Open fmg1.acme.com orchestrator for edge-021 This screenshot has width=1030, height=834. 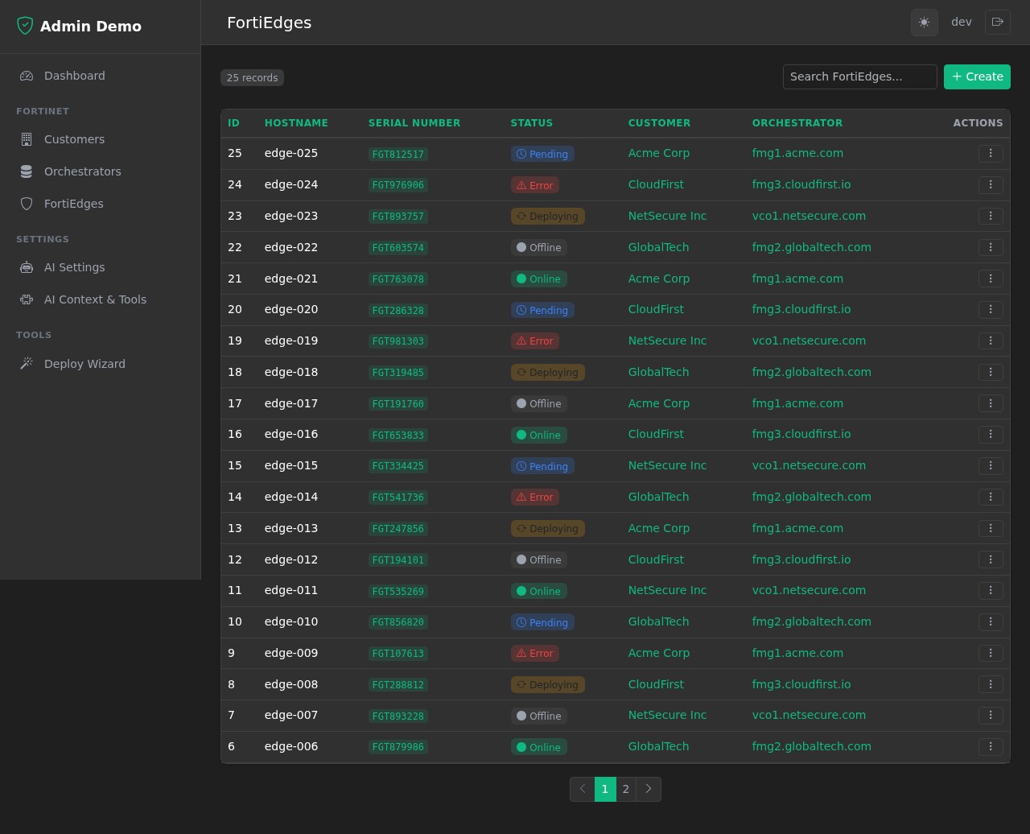click(797, 279)
